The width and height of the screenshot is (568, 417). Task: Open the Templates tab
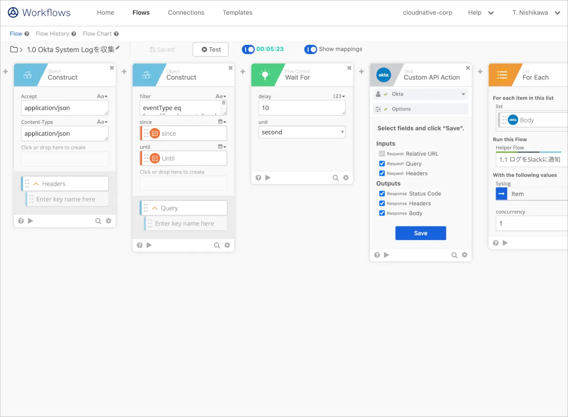coord(238,13)
